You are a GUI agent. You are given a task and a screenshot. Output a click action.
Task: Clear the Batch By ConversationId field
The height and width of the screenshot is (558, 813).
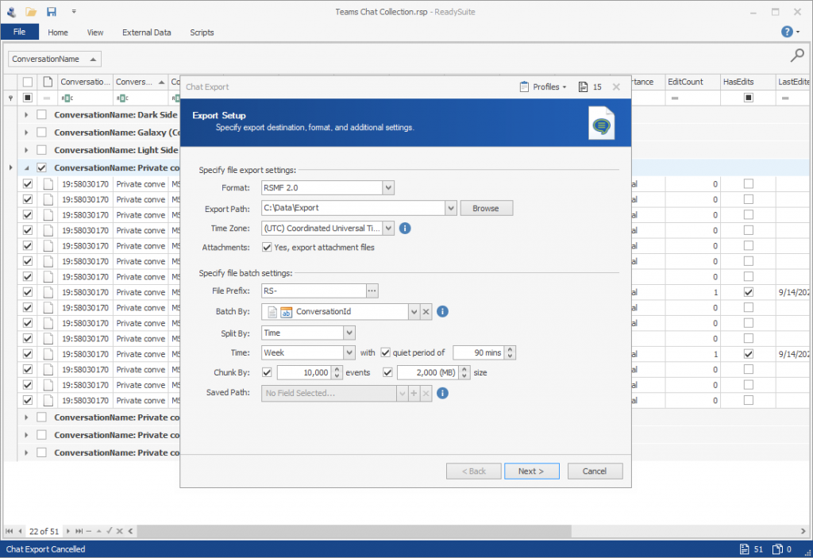[426, 312]
